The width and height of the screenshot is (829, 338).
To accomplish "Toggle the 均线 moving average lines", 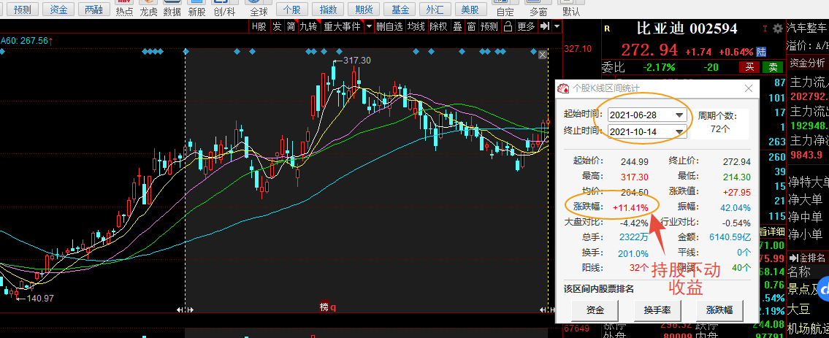I will click(416, 26).
